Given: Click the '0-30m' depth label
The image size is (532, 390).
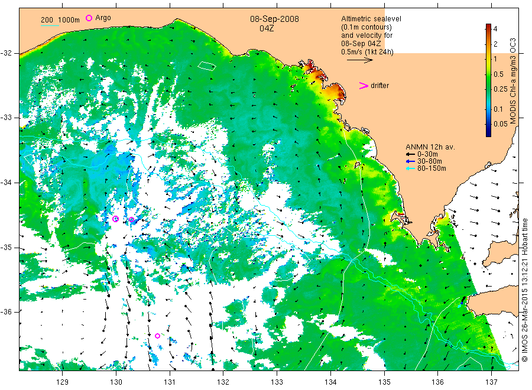Looking at the screenshot, I should click(427, 154).
